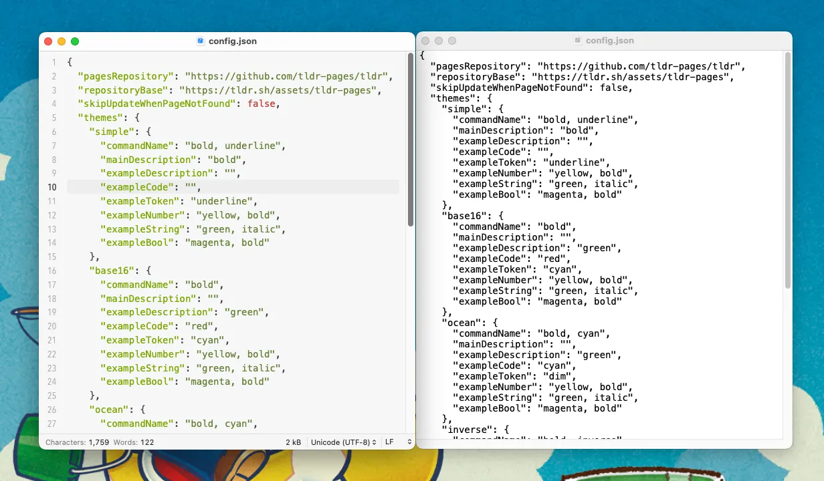Click the "ocean" key in the plain-text window
Screen dimensions: 824x481
click(461, 323)
